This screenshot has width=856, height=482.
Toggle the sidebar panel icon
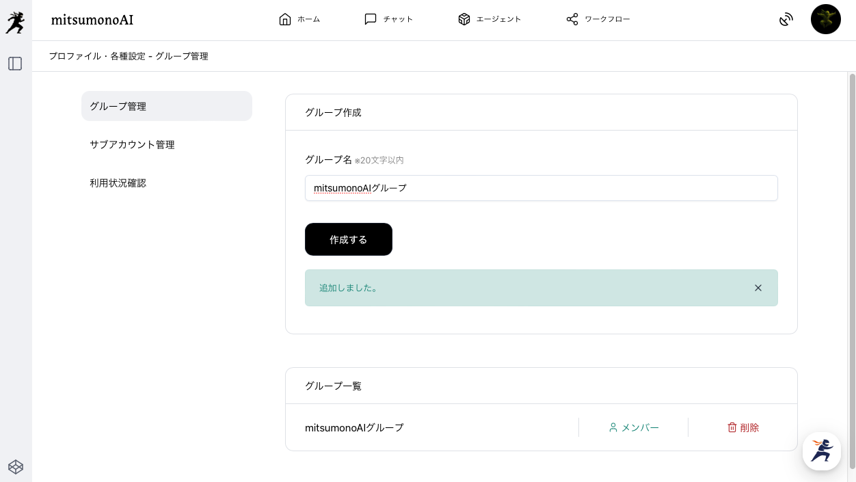tap(15, 64)
